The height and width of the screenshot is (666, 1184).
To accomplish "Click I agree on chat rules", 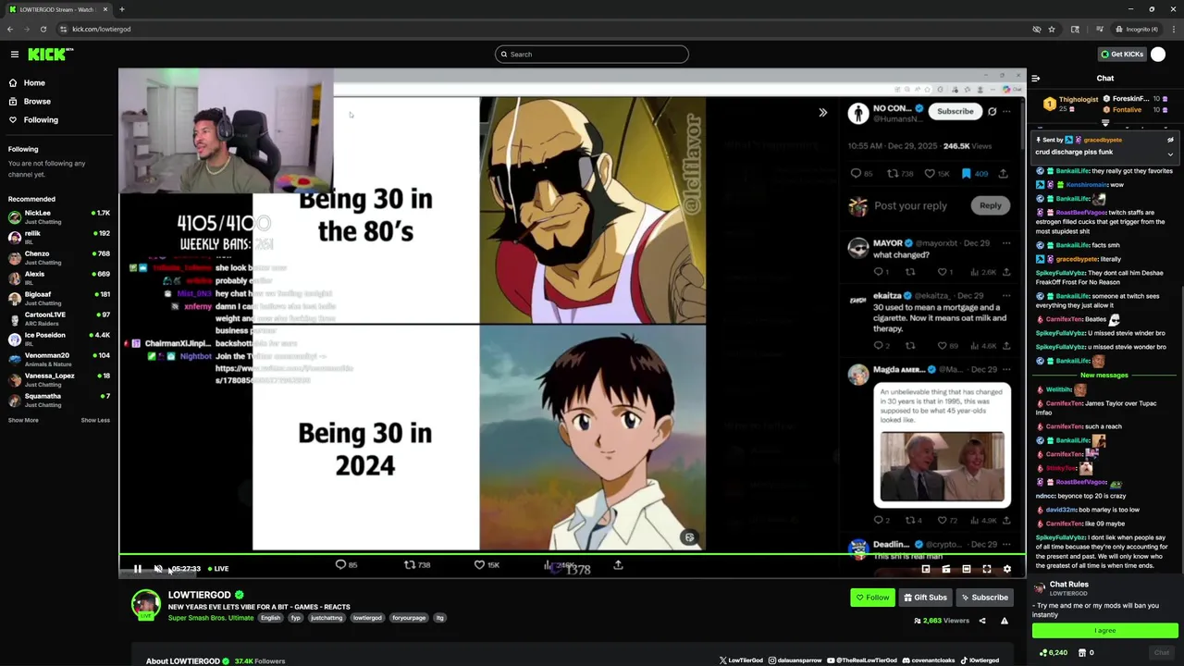I will [1105, 631].
